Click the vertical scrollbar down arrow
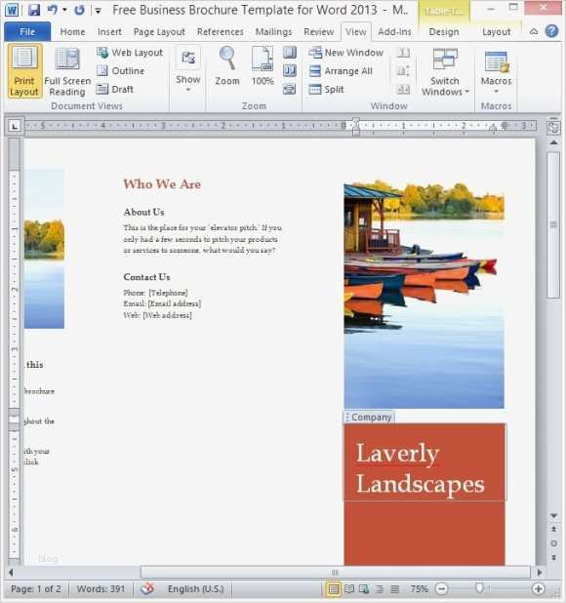The width and height of the screenshot is (566, 603). click(553, 516)
